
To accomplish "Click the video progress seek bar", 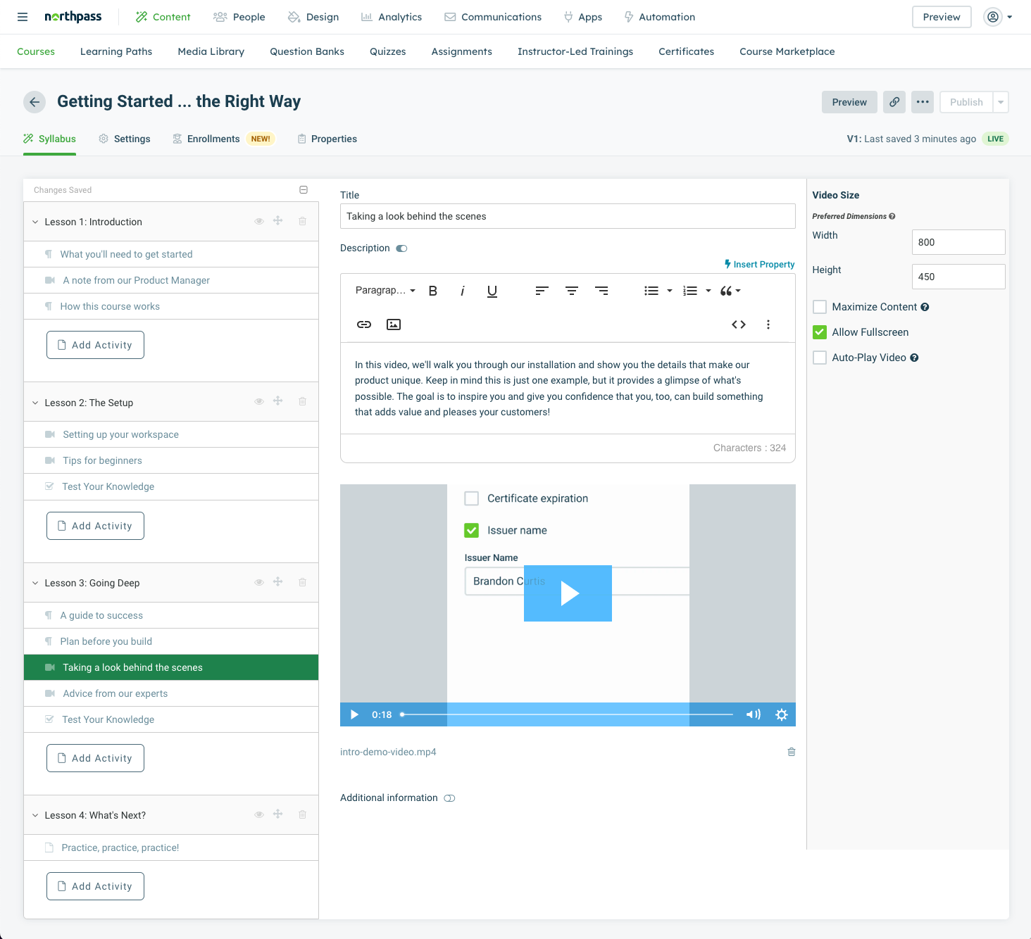I will [x=567, y=714].
